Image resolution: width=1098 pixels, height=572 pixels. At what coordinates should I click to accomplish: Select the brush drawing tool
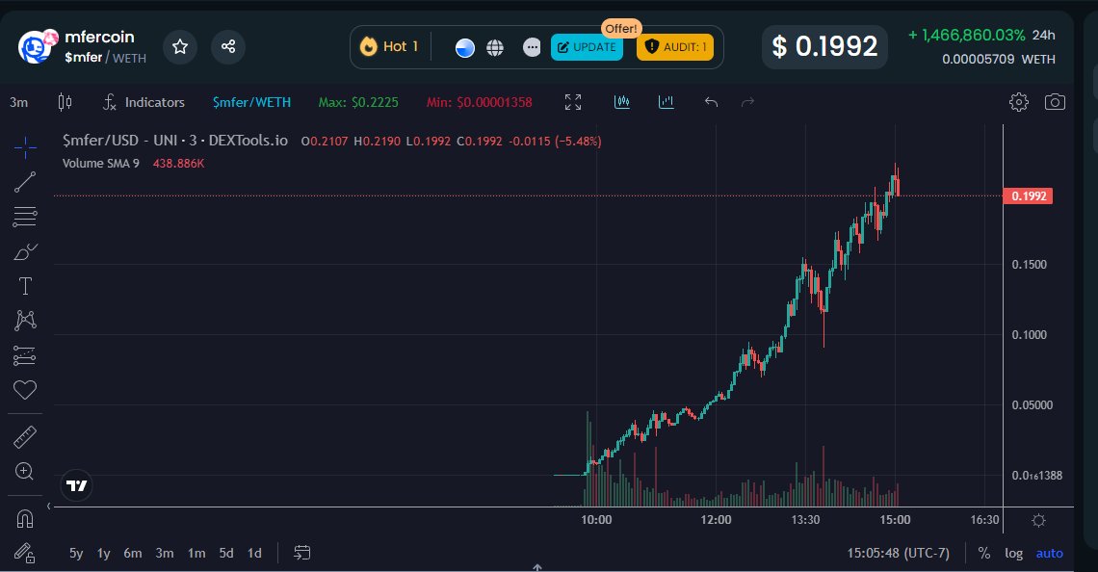click(x=25, y=251)
